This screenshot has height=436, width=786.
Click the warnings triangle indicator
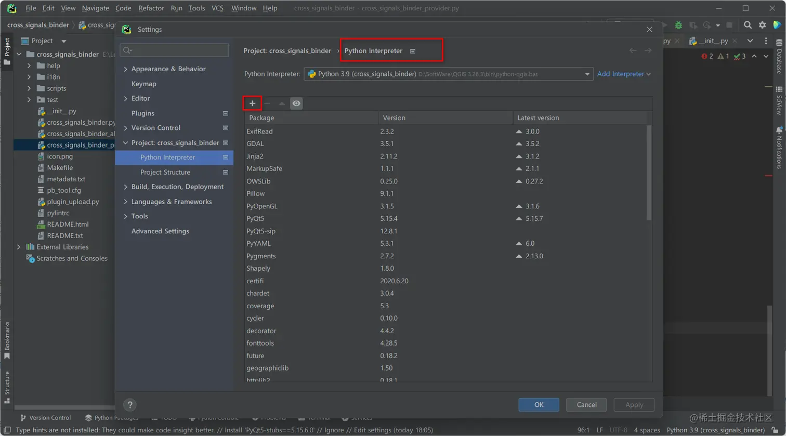[723, 56]
